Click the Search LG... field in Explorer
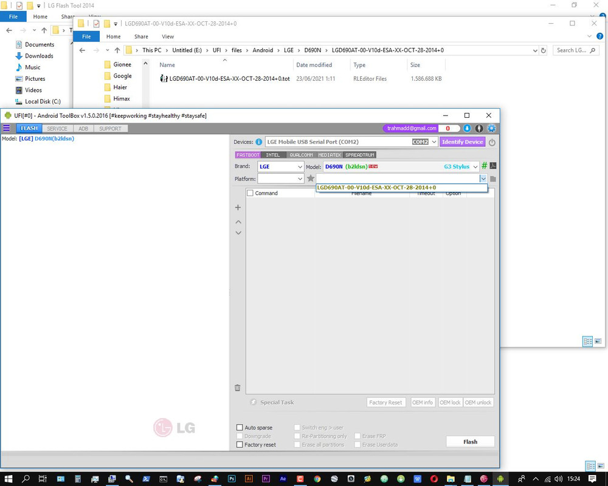 pos(575,50)
